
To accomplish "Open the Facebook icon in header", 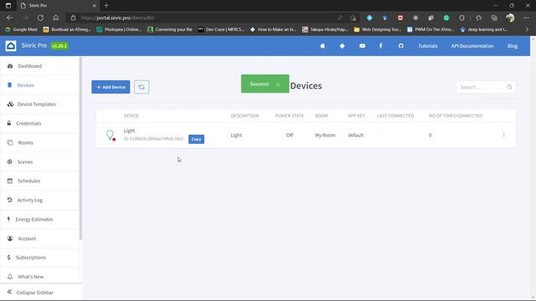I will 381,46.
